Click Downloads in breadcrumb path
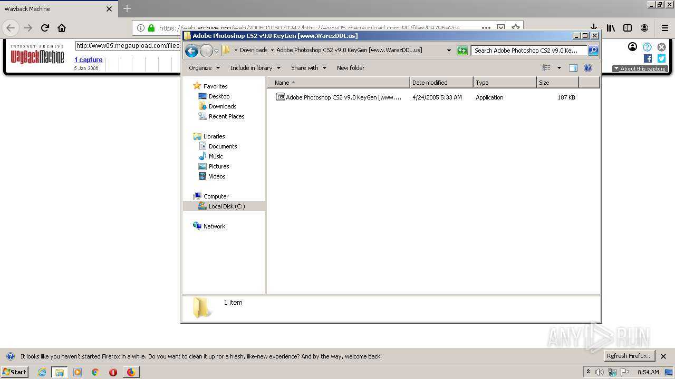This screenshot has width=675, height=379. (254, 51)
